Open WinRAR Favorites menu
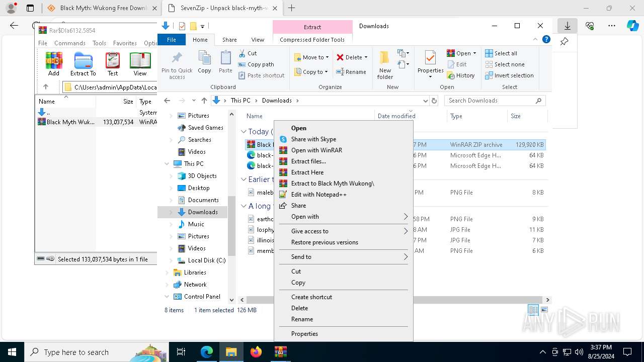Viewport: 644px width, 362px height. (125, 43)
